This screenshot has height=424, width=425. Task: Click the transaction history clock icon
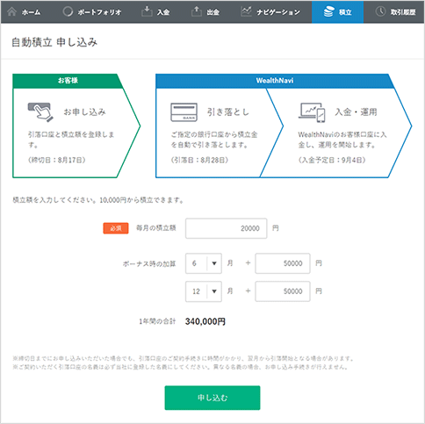(380, 11)
